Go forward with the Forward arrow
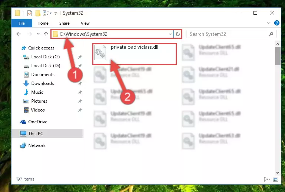Image resolution: width=285 pixels, height=192 pixels. pos(29,34)
